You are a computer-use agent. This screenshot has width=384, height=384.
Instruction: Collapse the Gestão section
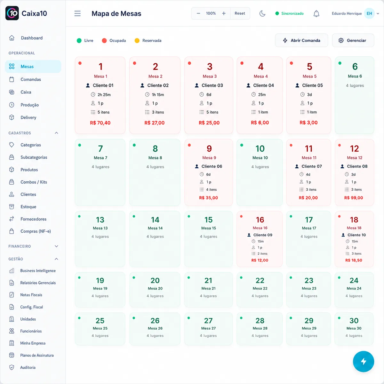coord(56,259)
